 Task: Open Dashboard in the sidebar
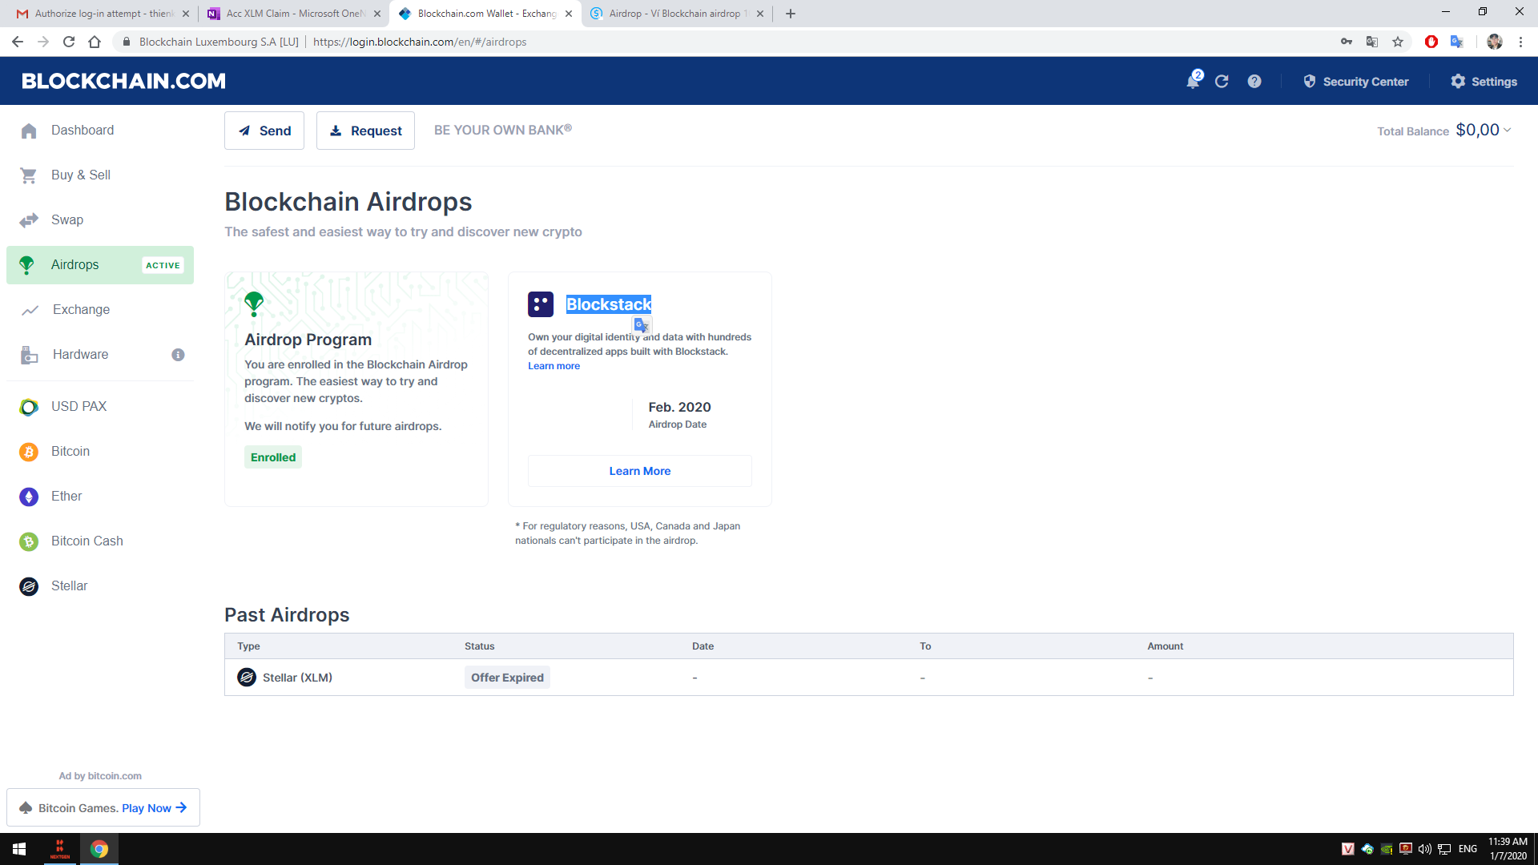(82, 131)
